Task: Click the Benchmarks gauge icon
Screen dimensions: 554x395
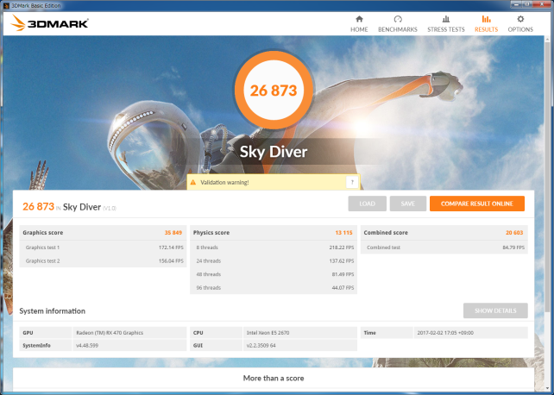Action: (398, 19)
